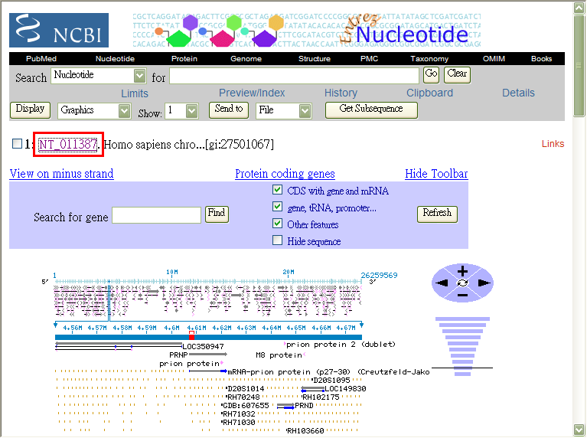This screenshot has width=587, height=438.
Task: Pan left with the left arrow
Action: (442, 283)
